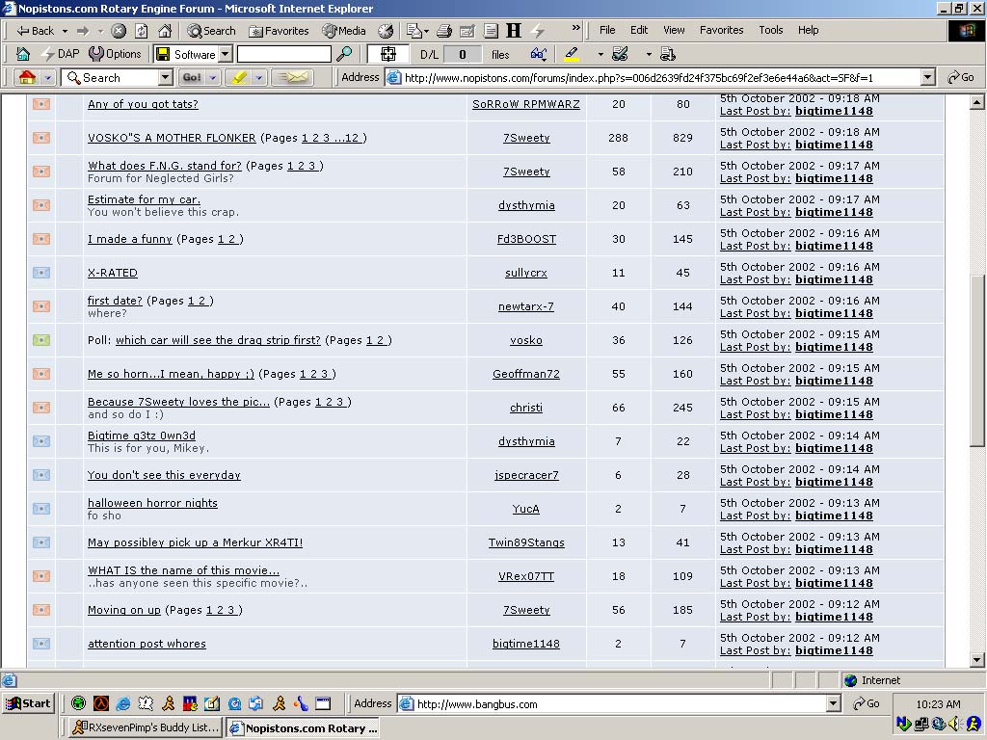The width and height of the screenshot is (987, 740).
Task: Expand the Software dropdown list
Action: coord(226,54)
